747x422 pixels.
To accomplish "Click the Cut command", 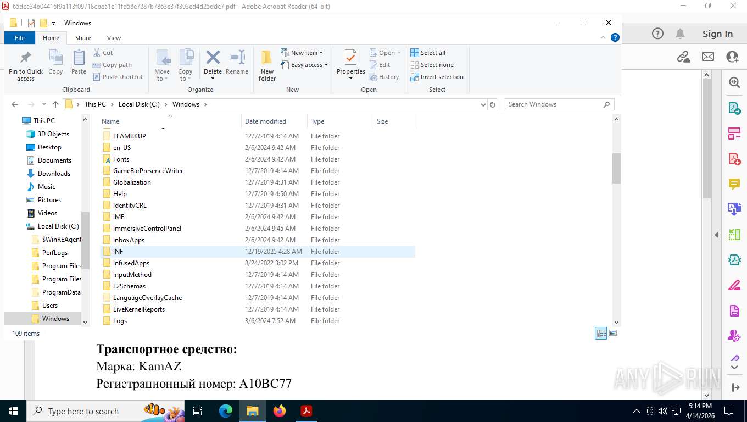I will pyautogui.click(x=103, y=53).
